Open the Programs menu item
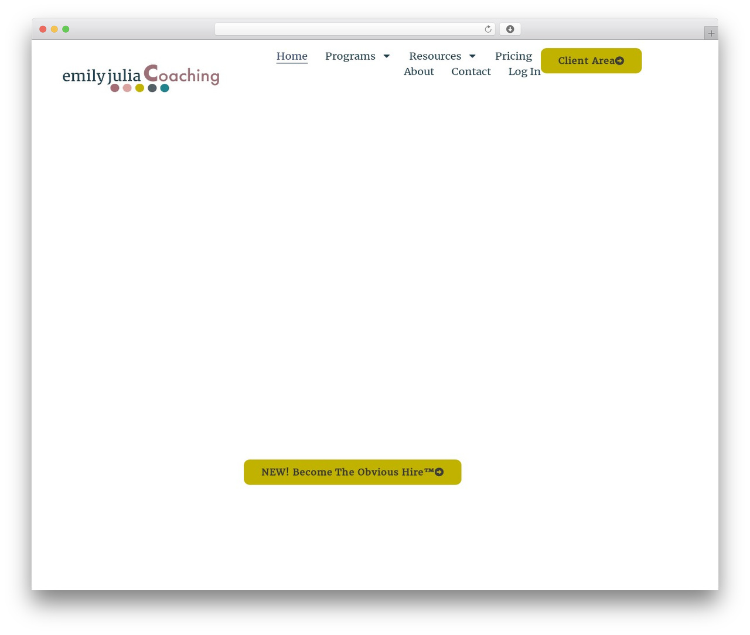This screenshot has height=635, width=750. click(350, 56)
